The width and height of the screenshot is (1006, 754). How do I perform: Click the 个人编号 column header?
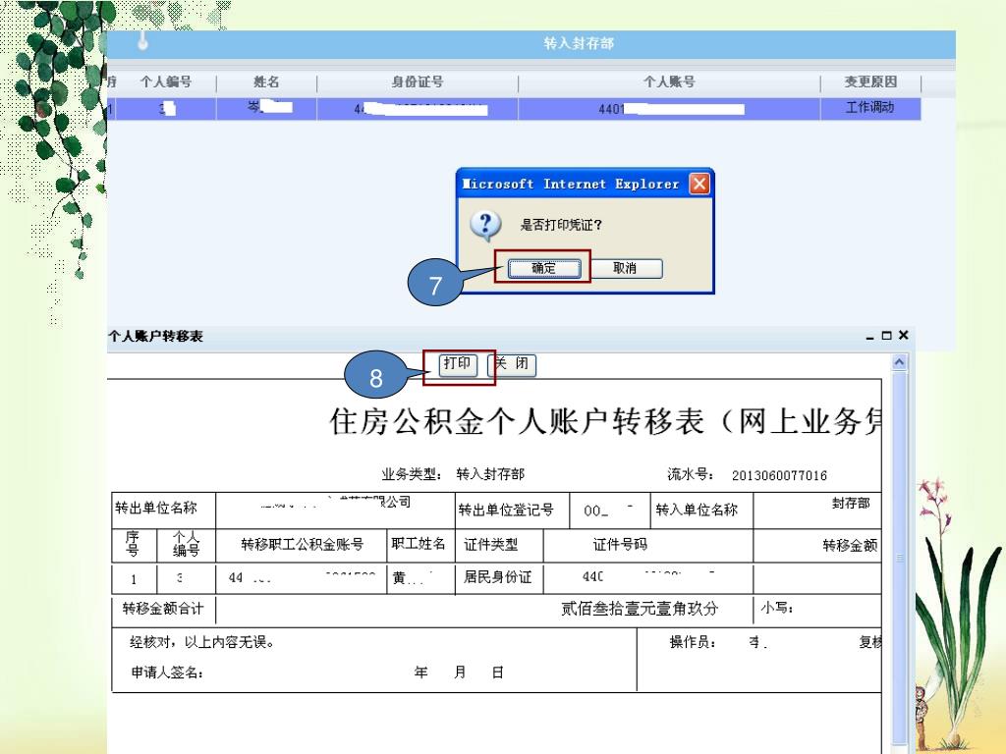pyautogui.click(x=166, y=81)
